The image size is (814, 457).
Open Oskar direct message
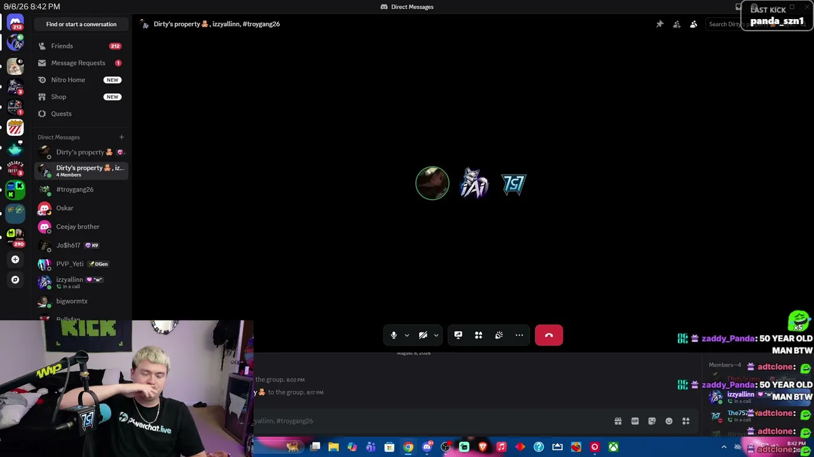point(81,208)
